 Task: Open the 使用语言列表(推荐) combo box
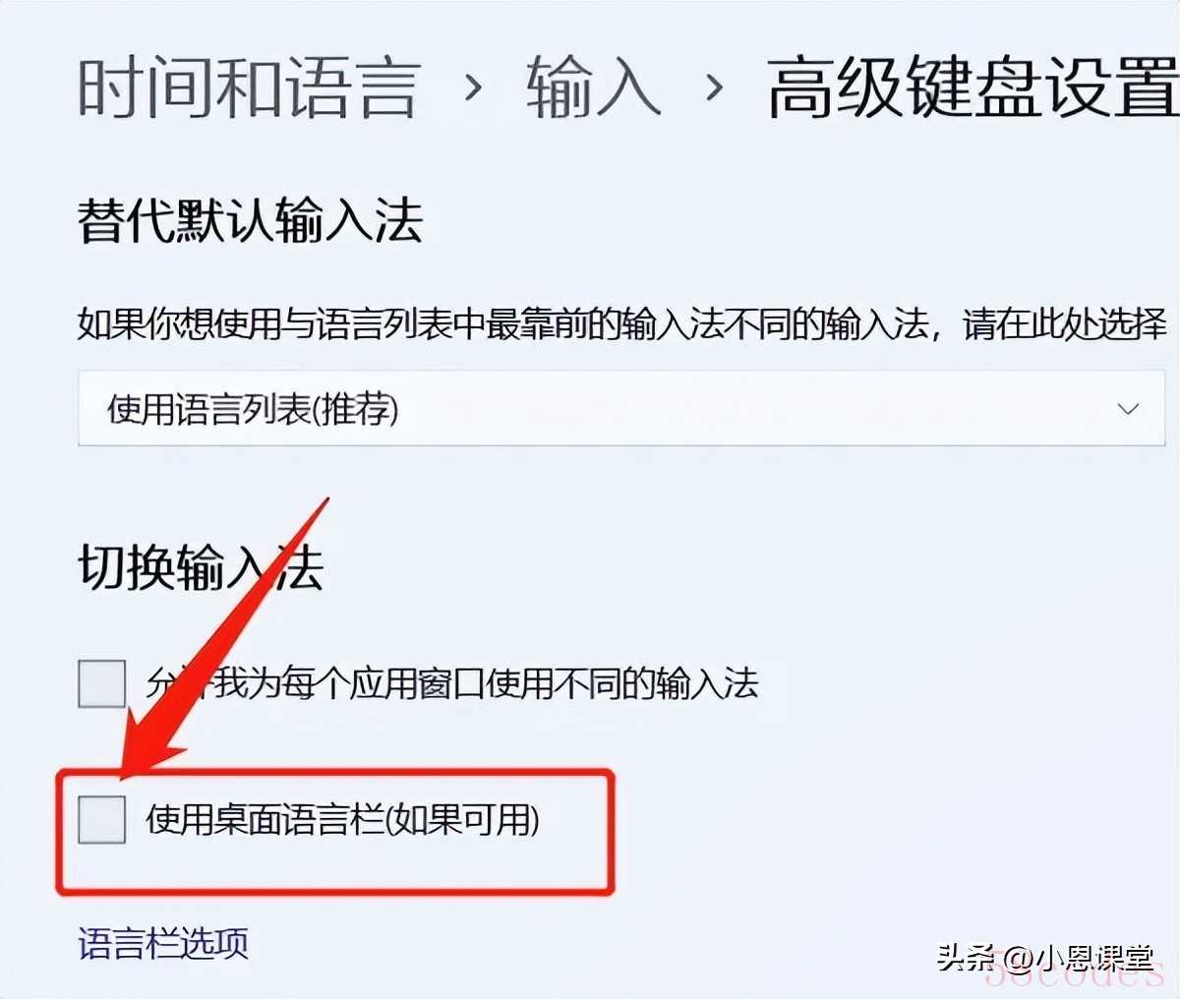621,408
